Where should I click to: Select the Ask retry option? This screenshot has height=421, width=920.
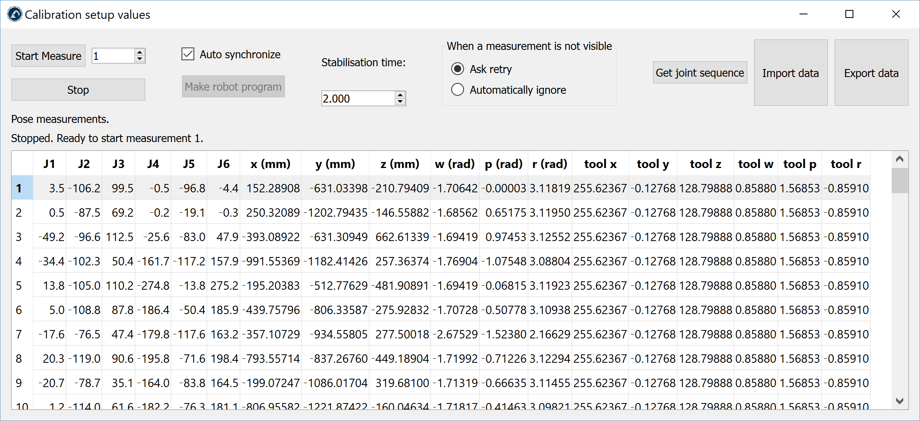pos(458,69)
